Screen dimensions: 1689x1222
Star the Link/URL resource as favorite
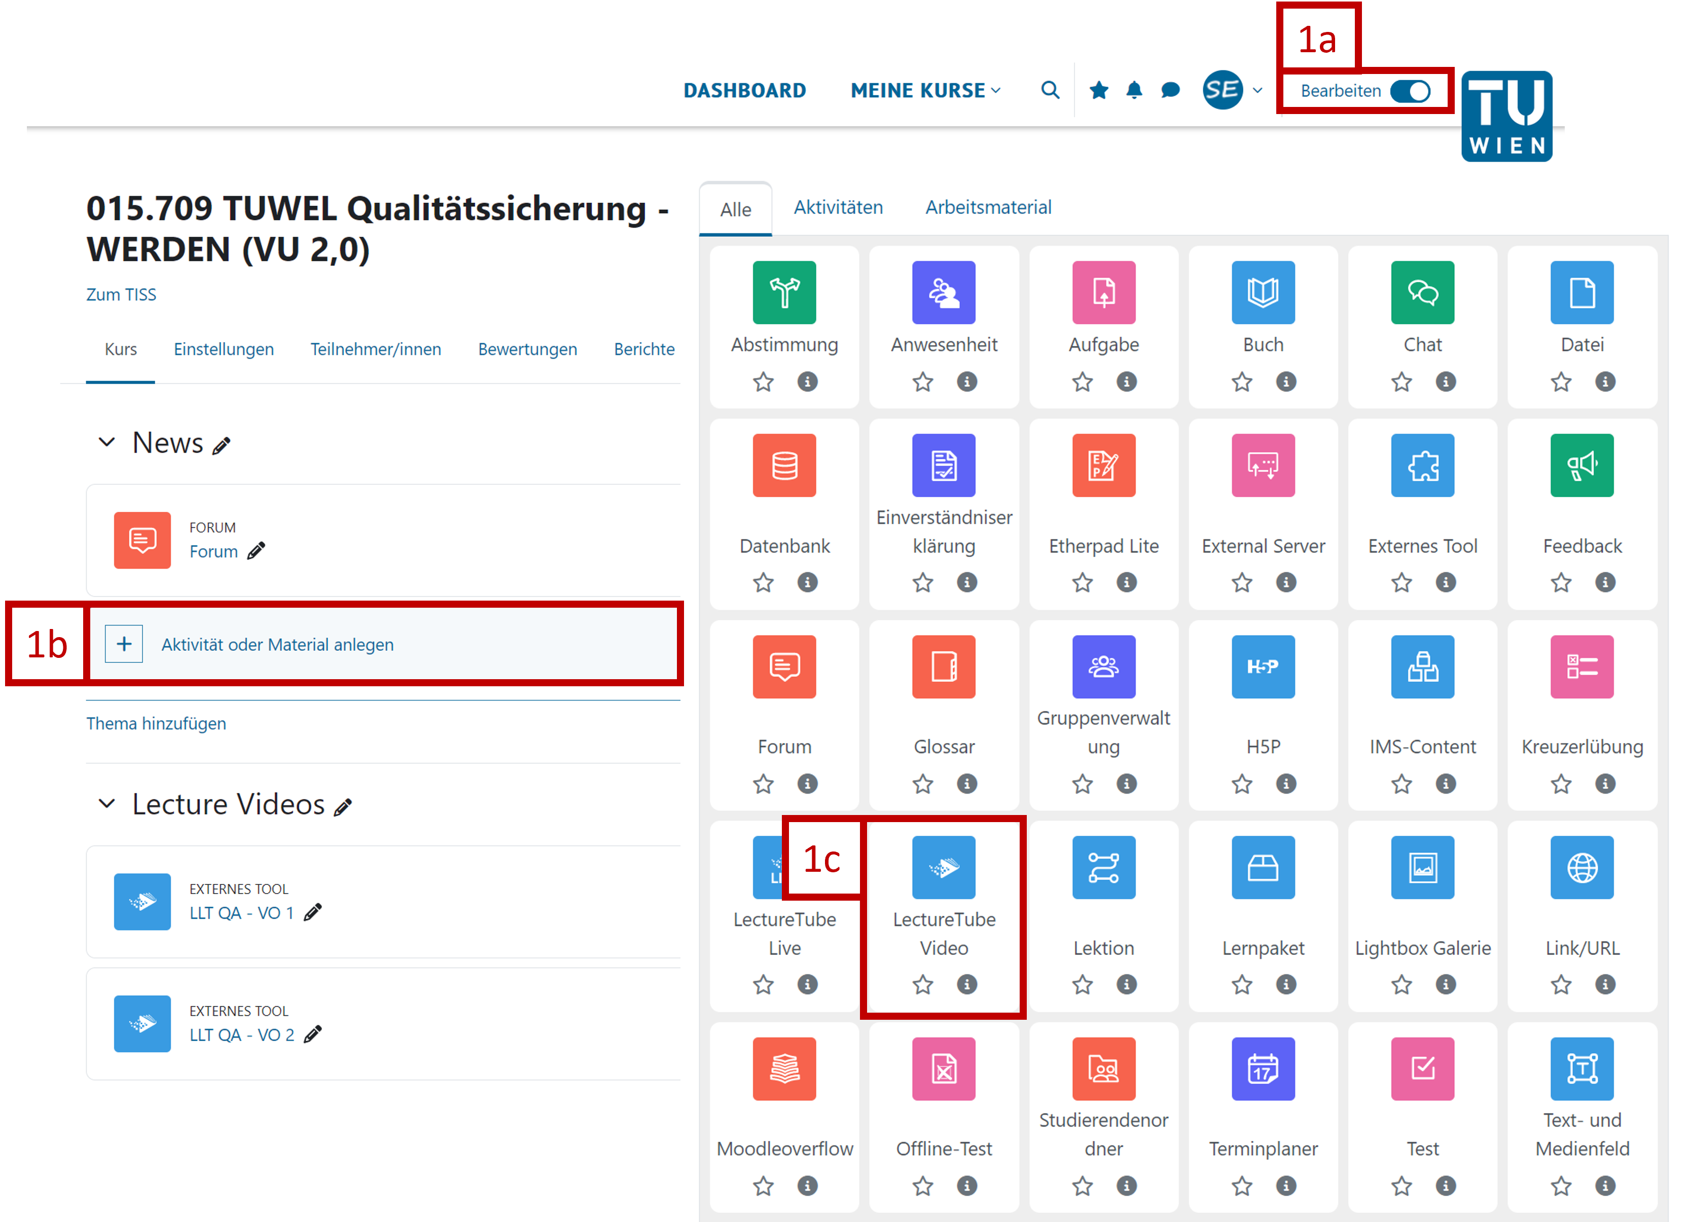[1561, 985]
